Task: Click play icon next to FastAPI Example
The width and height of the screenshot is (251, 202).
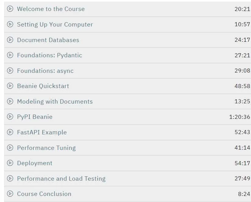Action: (x=10, y=132)
